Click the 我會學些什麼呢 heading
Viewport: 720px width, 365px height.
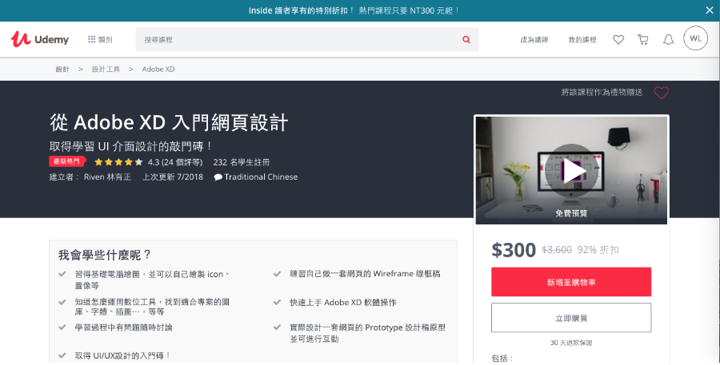click(x=105, y=255)
